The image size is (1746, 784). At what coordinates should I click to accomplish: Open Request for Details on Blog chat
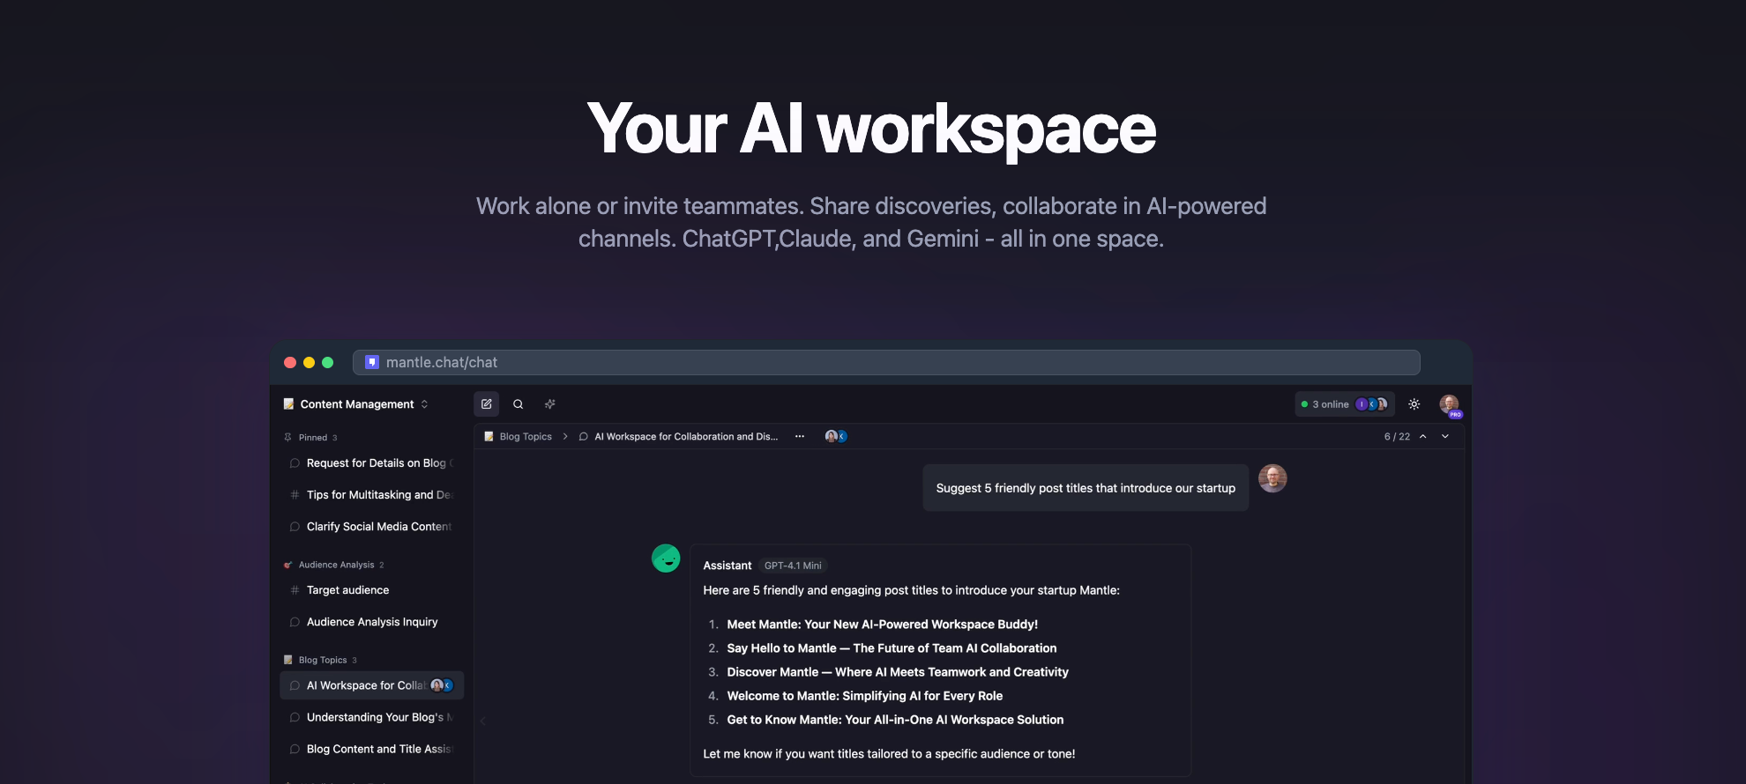click(x=372, y=463)
